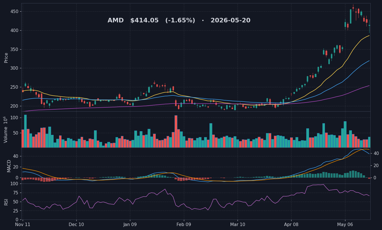Click the MACD axis label
The width and height of the screenshot is (382, 230).
pos(9,166)
